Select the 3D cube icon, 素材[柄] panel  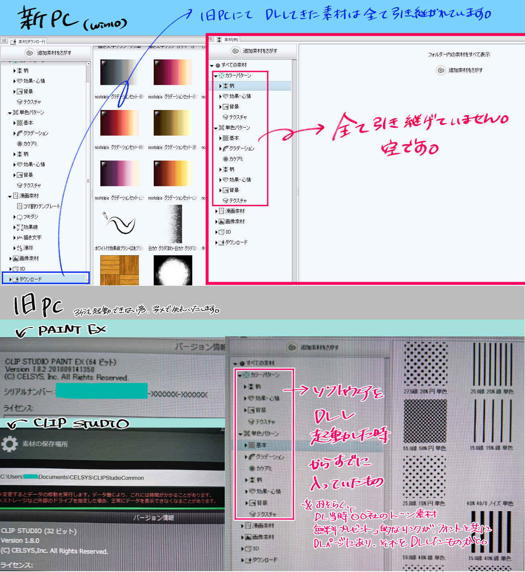click(x=222, y=232)
